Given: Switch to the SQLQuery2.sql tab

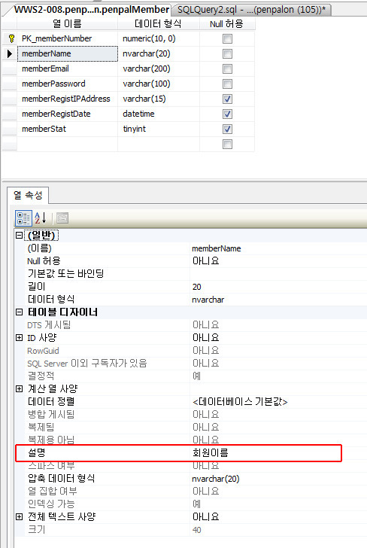Looking at the screenshot, I should tap(251, 10).
